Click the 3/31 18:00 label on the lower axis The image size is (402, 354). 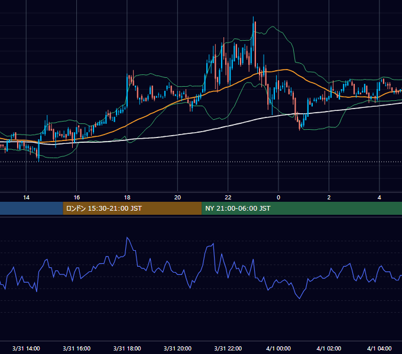[x=127, y=348]
